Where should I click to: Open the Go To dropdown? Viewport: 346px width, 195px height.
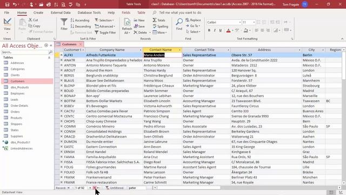tap(193, 26)
